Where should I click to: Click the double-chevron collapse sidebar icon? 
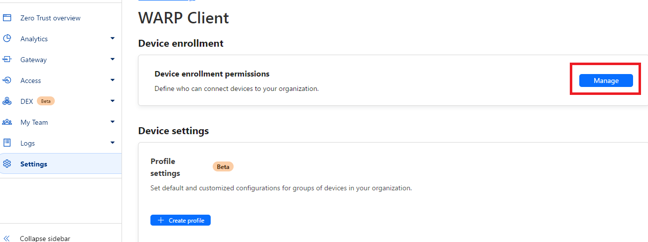7,239
